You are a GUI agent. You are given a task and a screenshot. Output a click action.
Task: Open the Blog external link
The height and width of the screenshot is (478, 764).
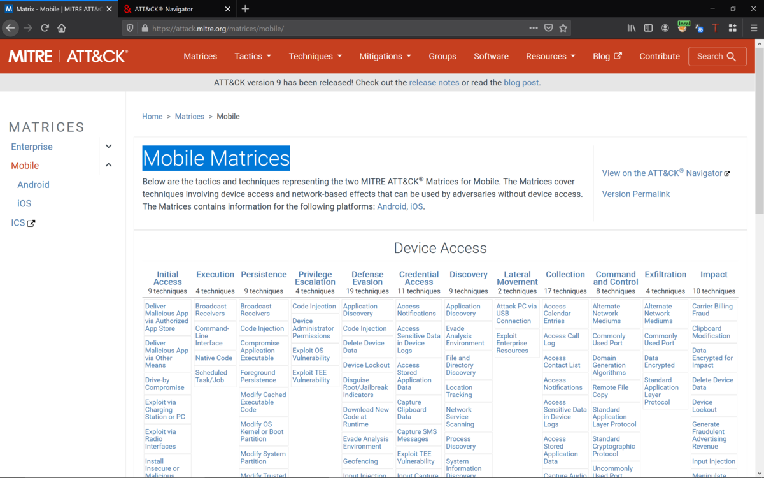click(x=607, y=56)
